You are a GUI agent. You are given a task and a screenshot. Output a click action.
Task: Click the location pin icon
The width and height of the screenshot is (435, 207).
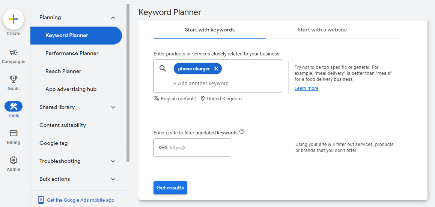tap(203, 98)
